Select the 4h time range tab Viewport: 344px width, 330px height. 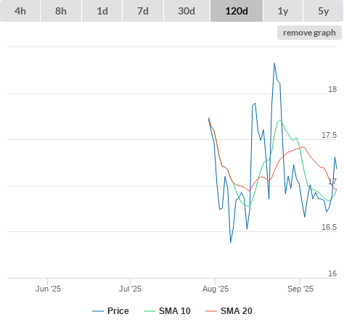pyautogui.click(x=20, y=11)
